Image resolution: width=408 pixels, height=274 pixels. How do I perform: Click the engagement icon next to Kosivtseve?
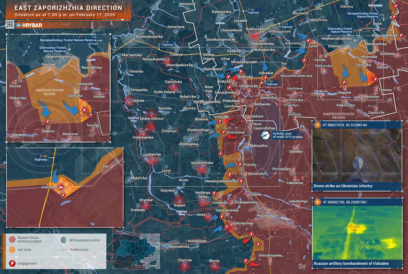[x=223, y=132]
